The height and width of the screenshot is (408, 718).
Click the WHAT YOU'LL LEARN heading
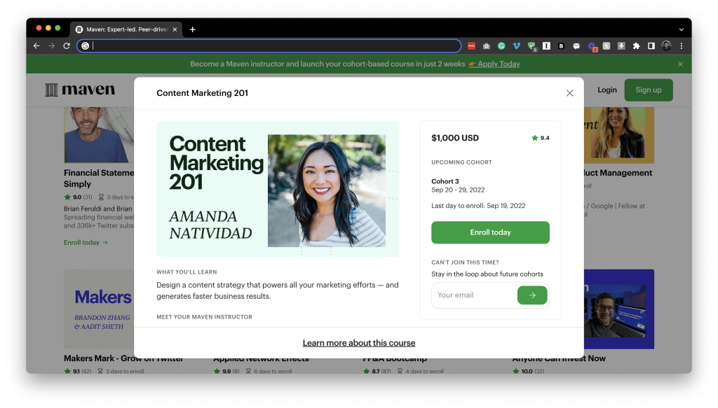click(187, 272)
